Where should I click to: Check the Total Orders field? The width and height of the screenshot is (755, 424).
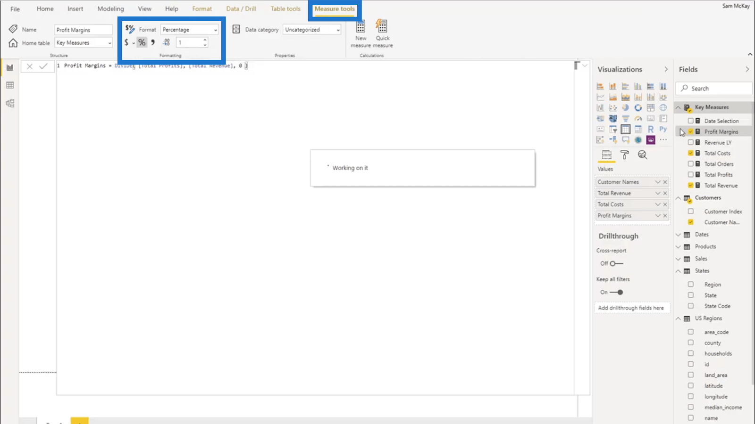(691, 164)
